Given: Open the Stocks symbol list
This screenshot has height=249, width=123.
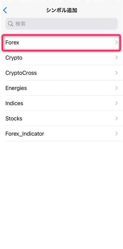Looking at the screenshot, I should pos(62,119).
